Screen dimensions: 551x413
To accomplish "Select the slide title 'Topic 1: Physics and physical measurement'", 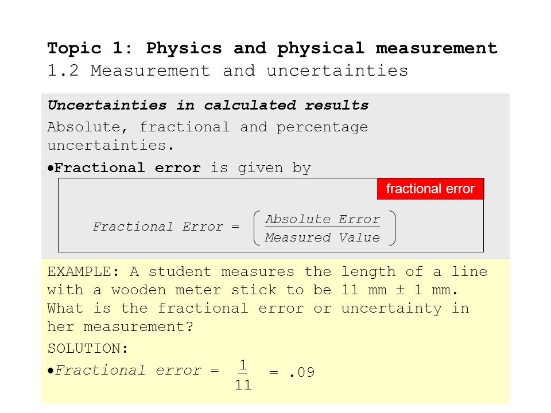I will (x=272, y=48).
